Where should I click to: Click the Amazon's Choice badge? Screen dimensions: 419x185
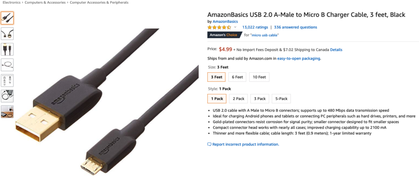pyautogui.click(x=224, y=35)
